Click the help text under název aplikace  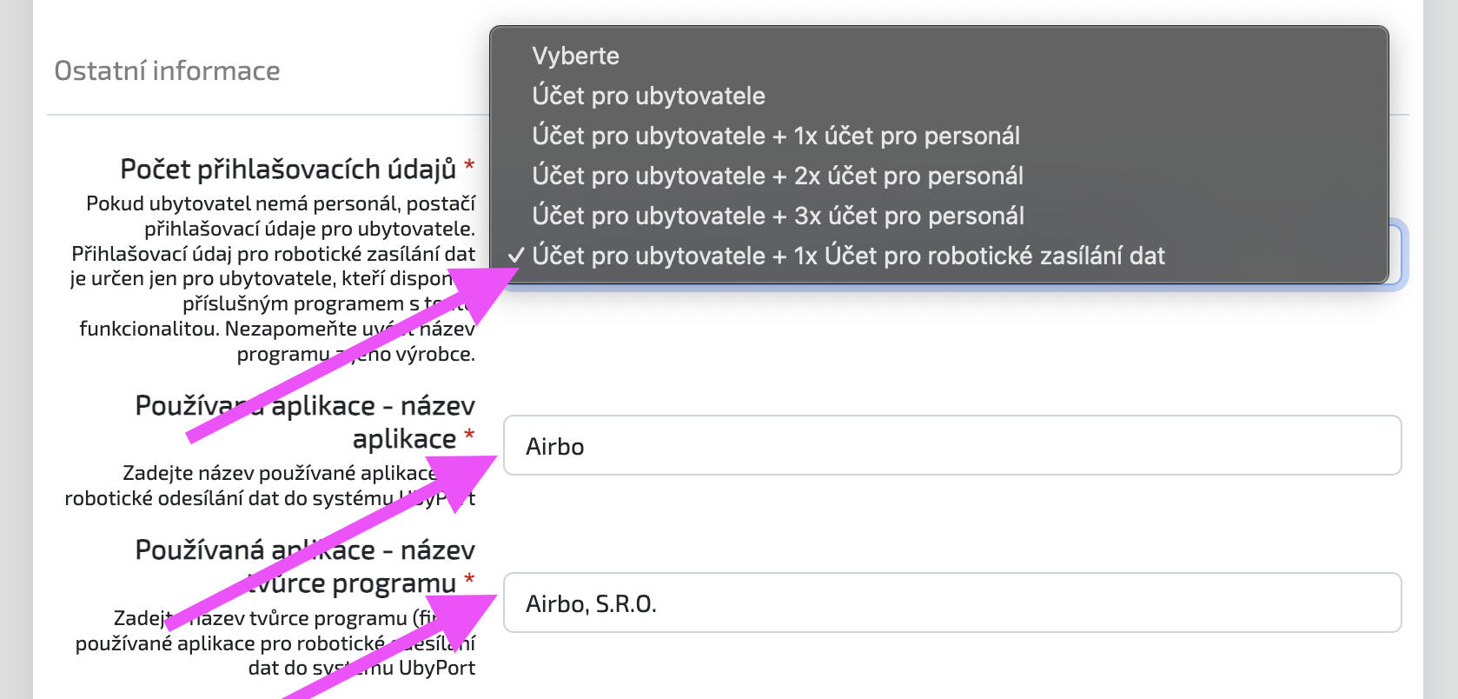pyautogui.click(x=270, y=485)
